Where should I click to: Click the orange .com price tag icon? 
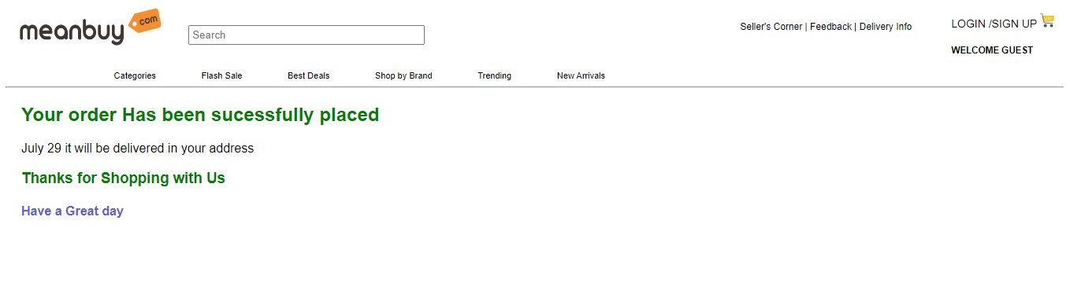(x=144, y=22)
